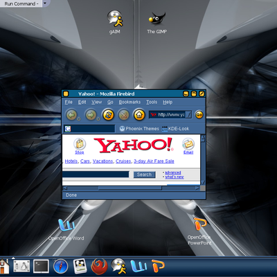Click the Phoenix Themes bookmark
Viewport: 277px width, 277px height.
click(x=139, y=129)
